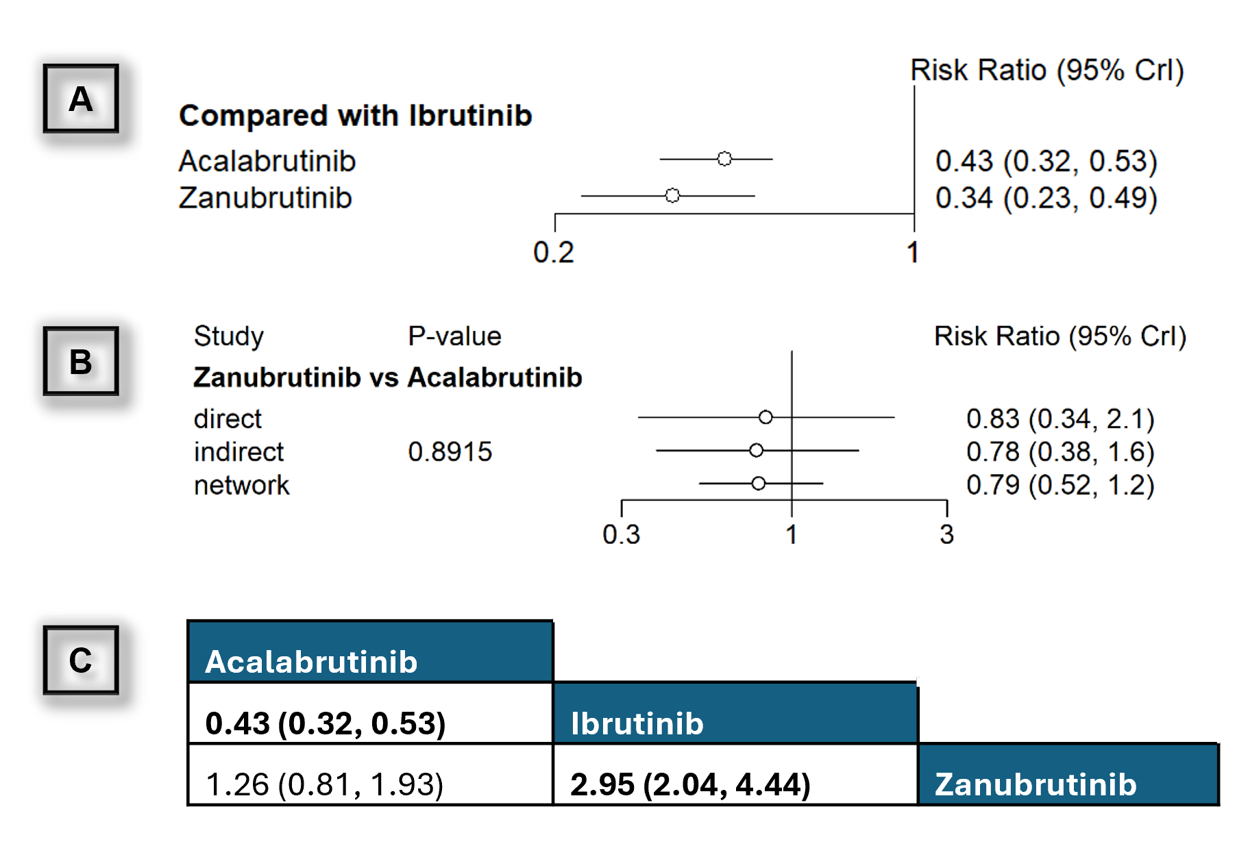Click the P-value 0.8915 text
The image size is (1237, 857).
click(x=450, y=452)
